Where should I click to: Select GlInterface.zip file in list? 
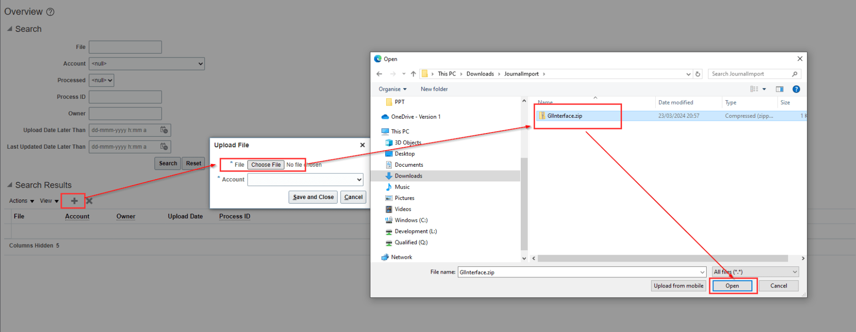(x=564, y=116)
